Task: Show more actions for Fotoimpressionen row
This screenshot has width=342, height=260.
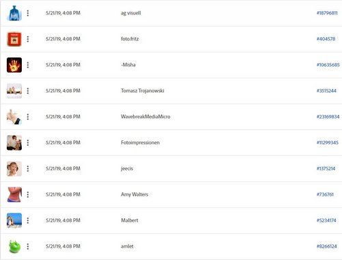Action: pos(28,143)
